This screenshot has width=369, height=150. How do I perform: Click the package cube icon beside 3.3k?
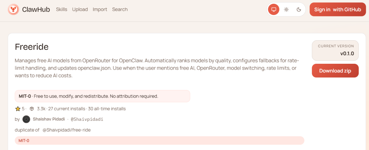point(32,109)
